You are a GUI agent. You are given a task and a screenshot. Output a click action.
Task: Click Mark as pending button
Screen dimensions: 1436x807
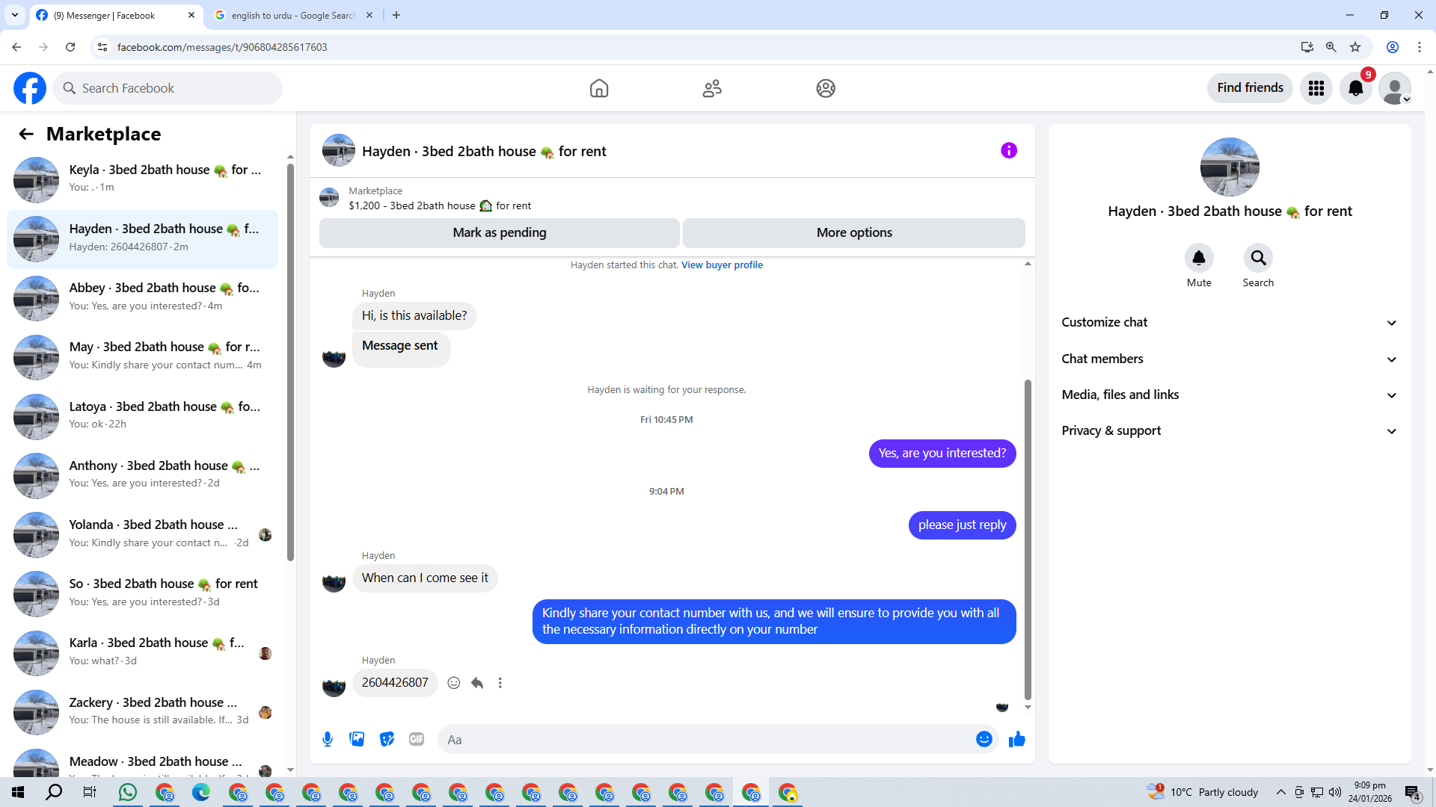[499, 233]
